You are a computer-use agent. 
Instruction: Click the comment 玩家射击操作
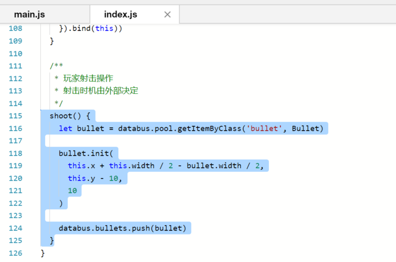pos(88,79)
